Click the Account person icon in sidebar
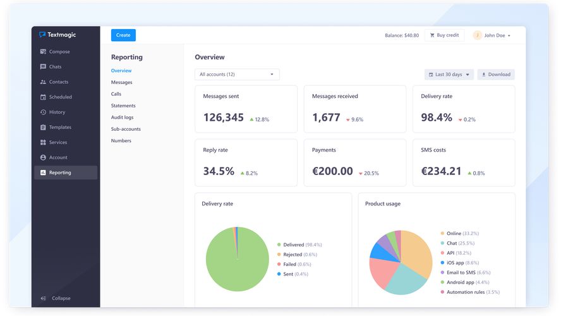Screen dimensions: 561x316 pos(43,158)
